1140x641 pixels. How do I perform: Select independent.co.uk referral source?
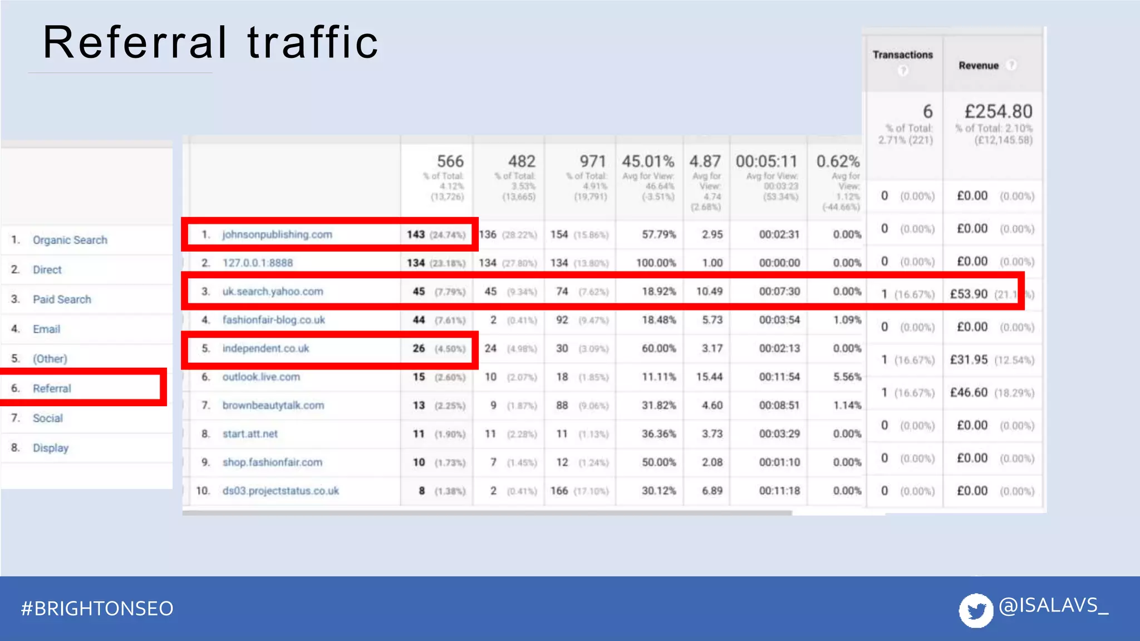tap(266, 348)
